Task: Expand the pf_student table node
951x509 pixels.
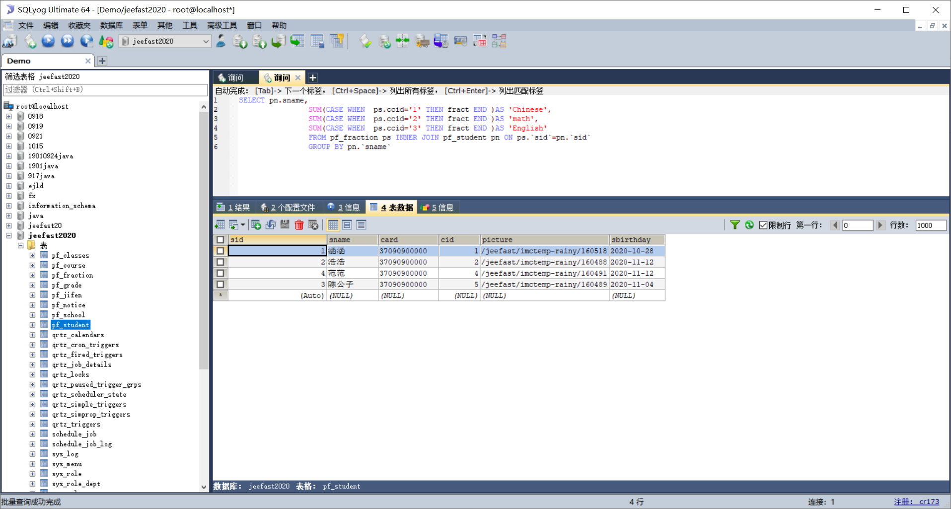Action: [32, 325]
